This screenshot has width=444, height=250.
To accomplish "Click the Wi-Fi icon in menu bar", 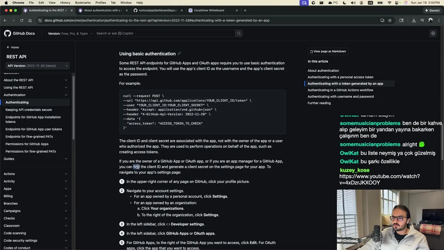I will [390, 2].
